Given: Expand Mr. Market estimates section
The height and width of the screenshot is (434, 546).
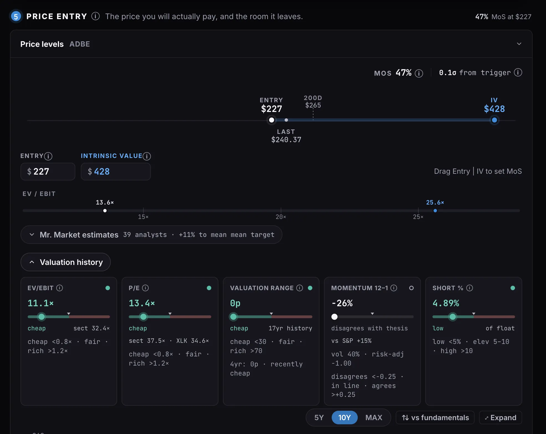Looking at the screenshot, I should click(x=151, y=235).
